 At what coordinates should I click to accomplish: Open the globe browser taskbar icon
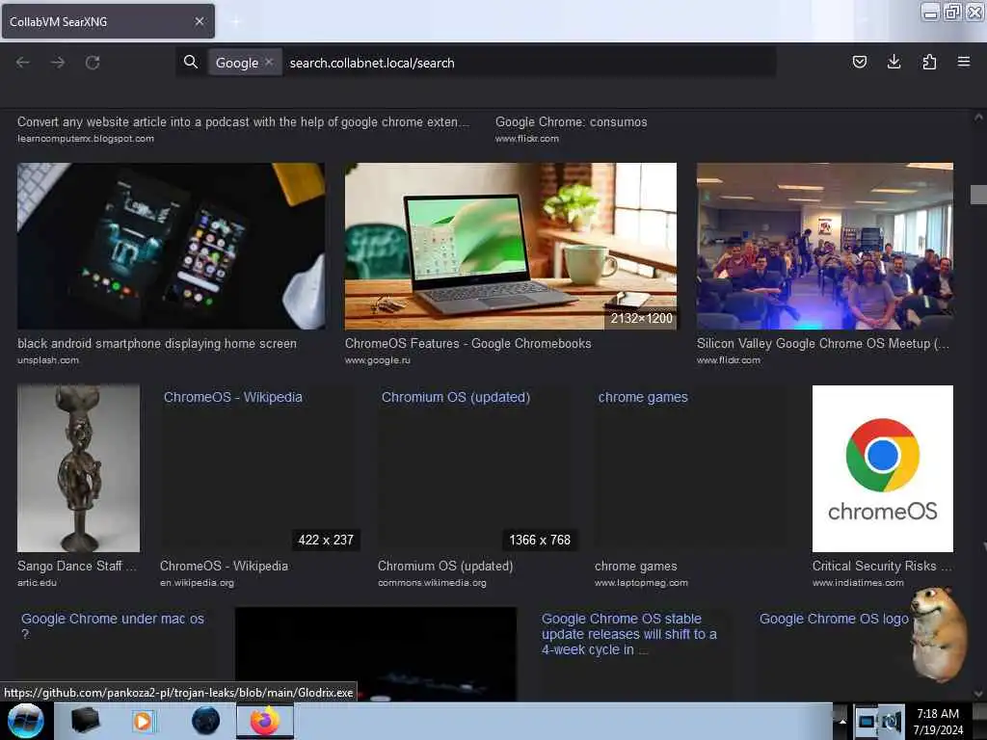click(x=205, y=721)
